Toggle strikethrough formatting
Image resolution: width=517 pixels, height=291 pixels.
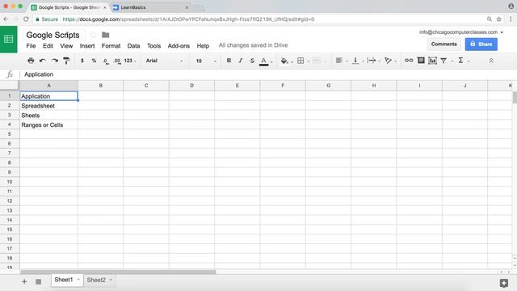click(252, 61)
